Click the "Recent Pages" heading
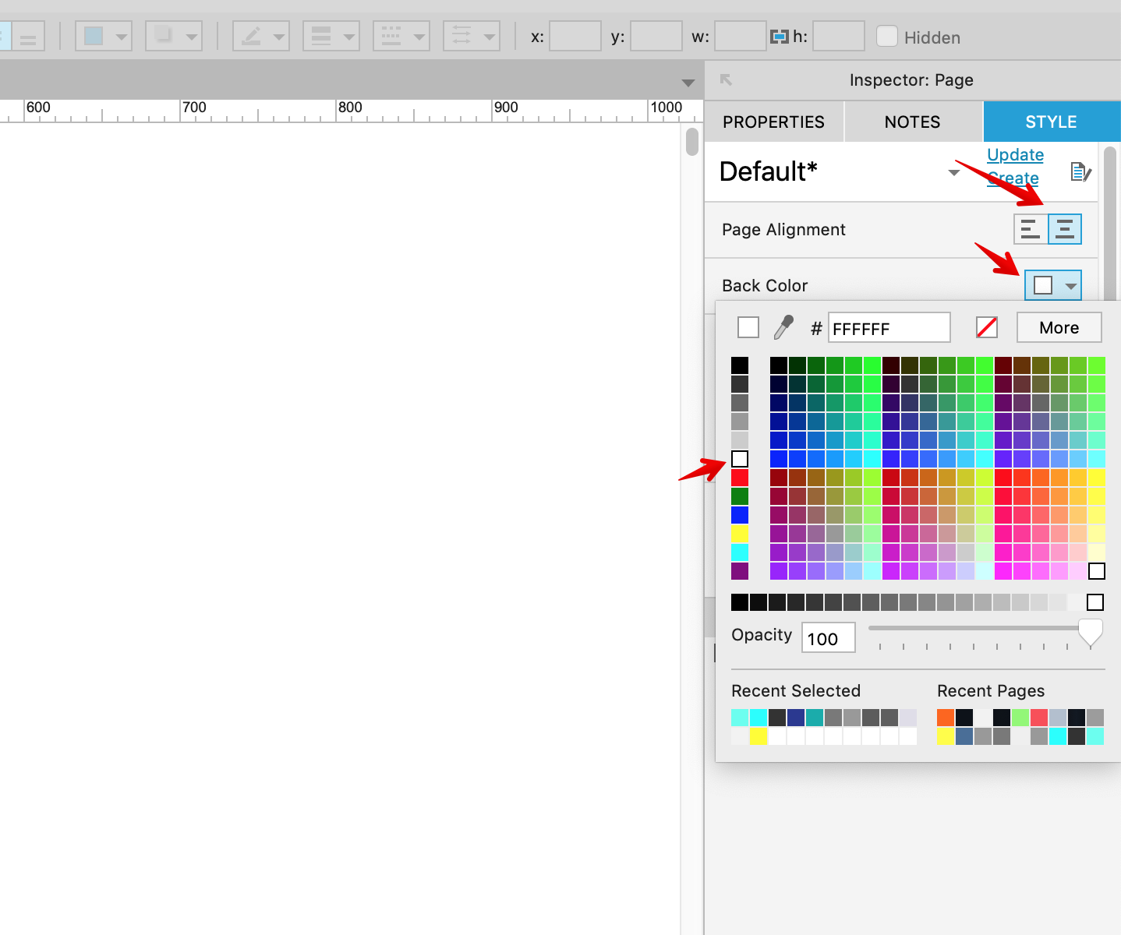The height and width of the screenshot is (935, 1121). point(991,691)
